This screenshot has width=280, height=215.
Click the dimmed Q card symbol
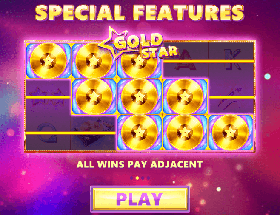48,133
